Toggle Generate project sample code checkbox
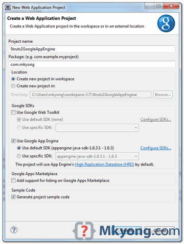The height and width of the screenshot is (244, 184). tap(13, 197)
